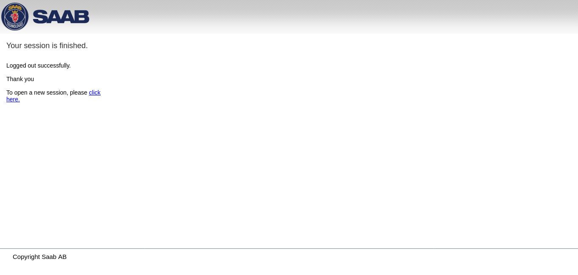Click the word 'finished.' in heading

click(74, 46)
